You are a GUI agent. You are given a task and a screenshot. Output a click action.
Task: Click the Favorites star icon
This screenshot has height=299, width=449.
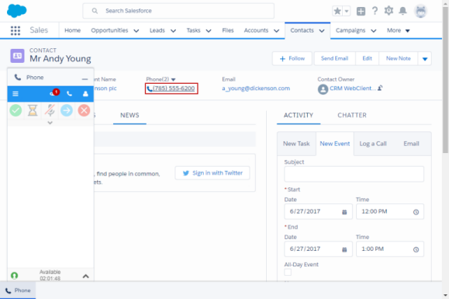(x=337, y=11)
